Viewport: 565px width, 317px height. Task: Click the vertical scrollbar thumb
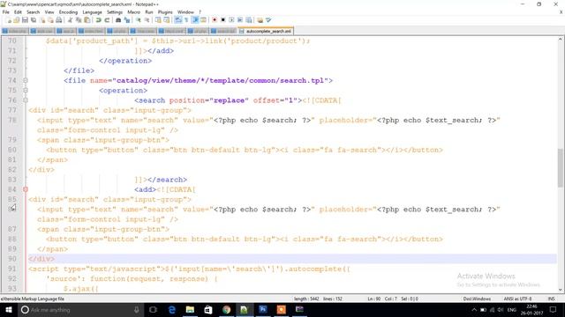tap(561, 167)
